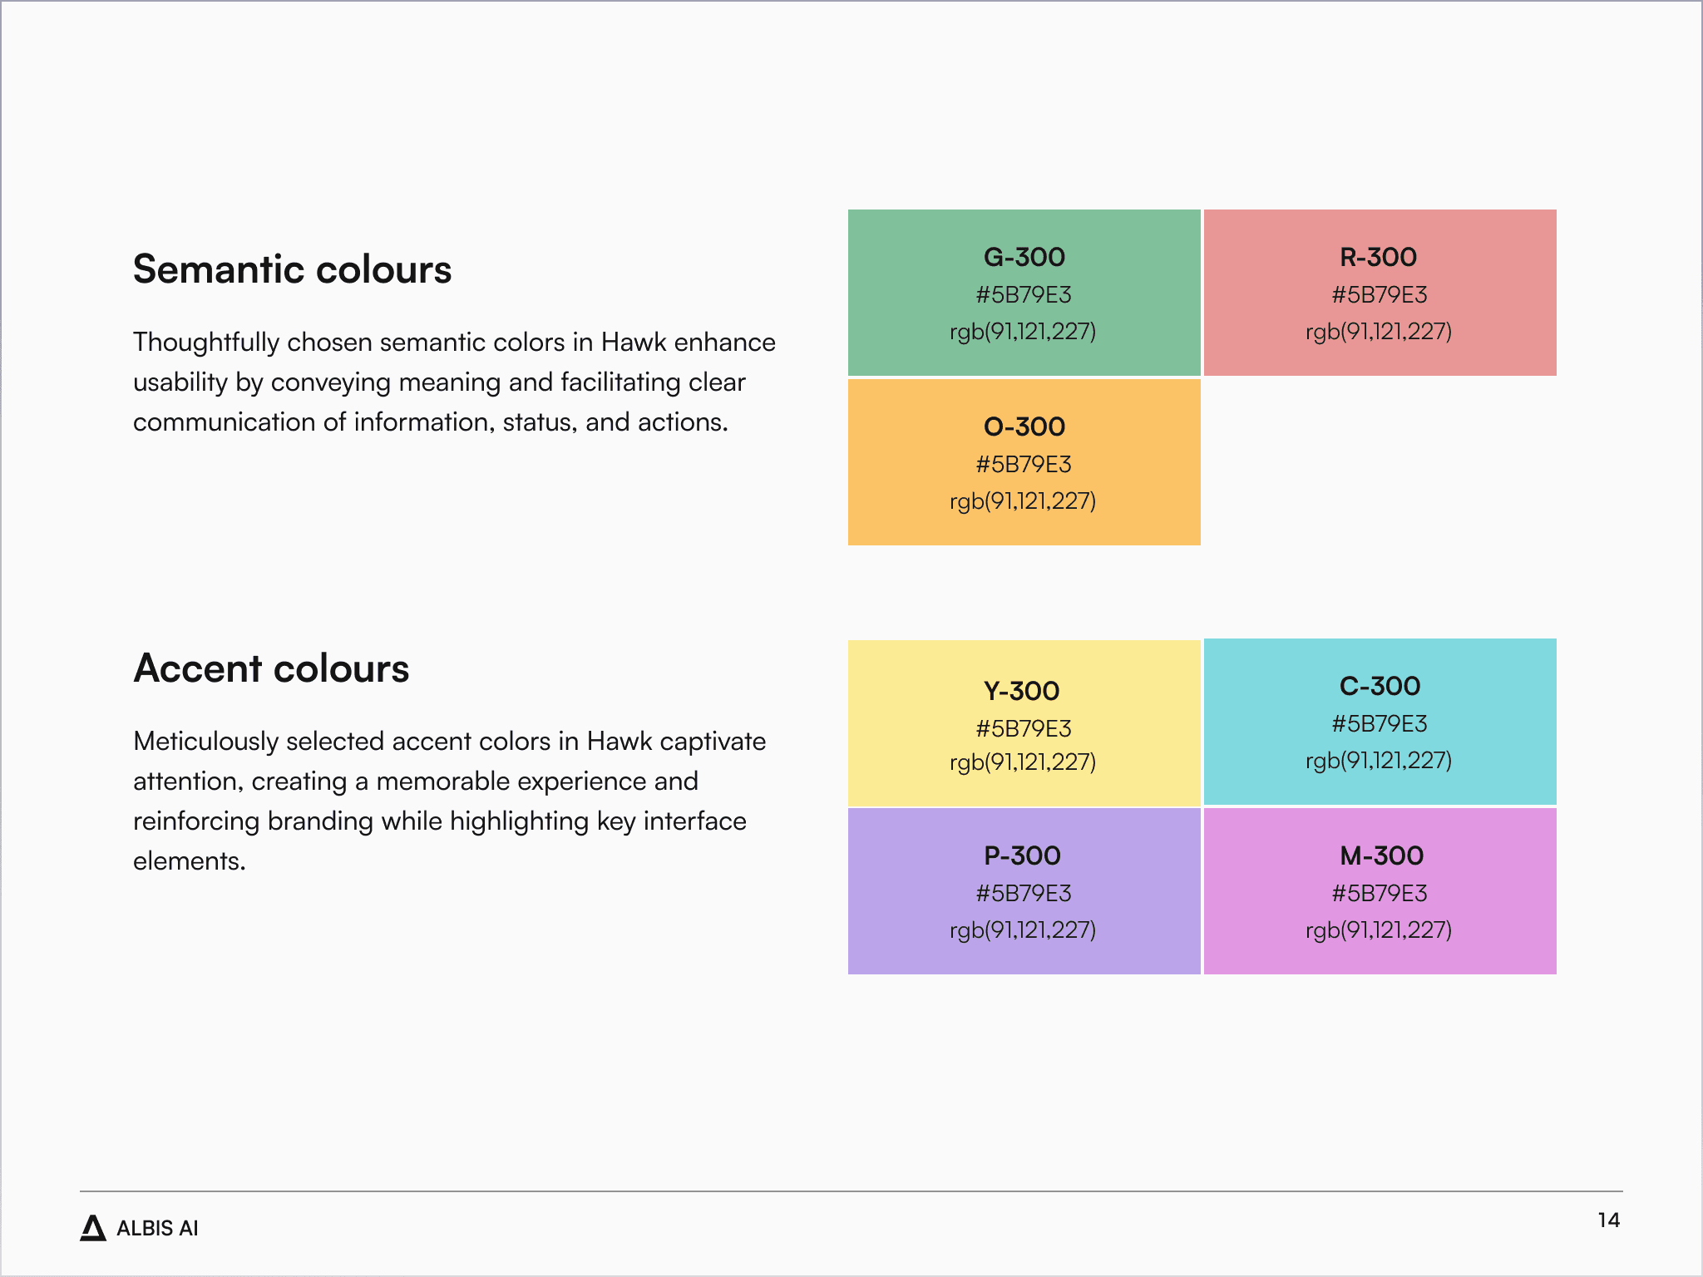Screen dimensions: 1703x1277
Task: Click the Semantic colours heading
Action: pos(292,269)
